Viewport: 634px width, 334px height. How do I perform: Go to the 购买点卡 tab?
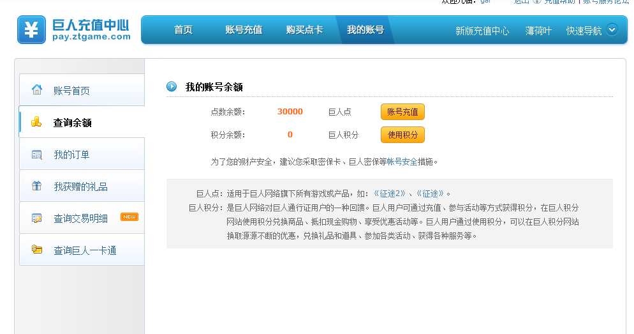(304, 30)
